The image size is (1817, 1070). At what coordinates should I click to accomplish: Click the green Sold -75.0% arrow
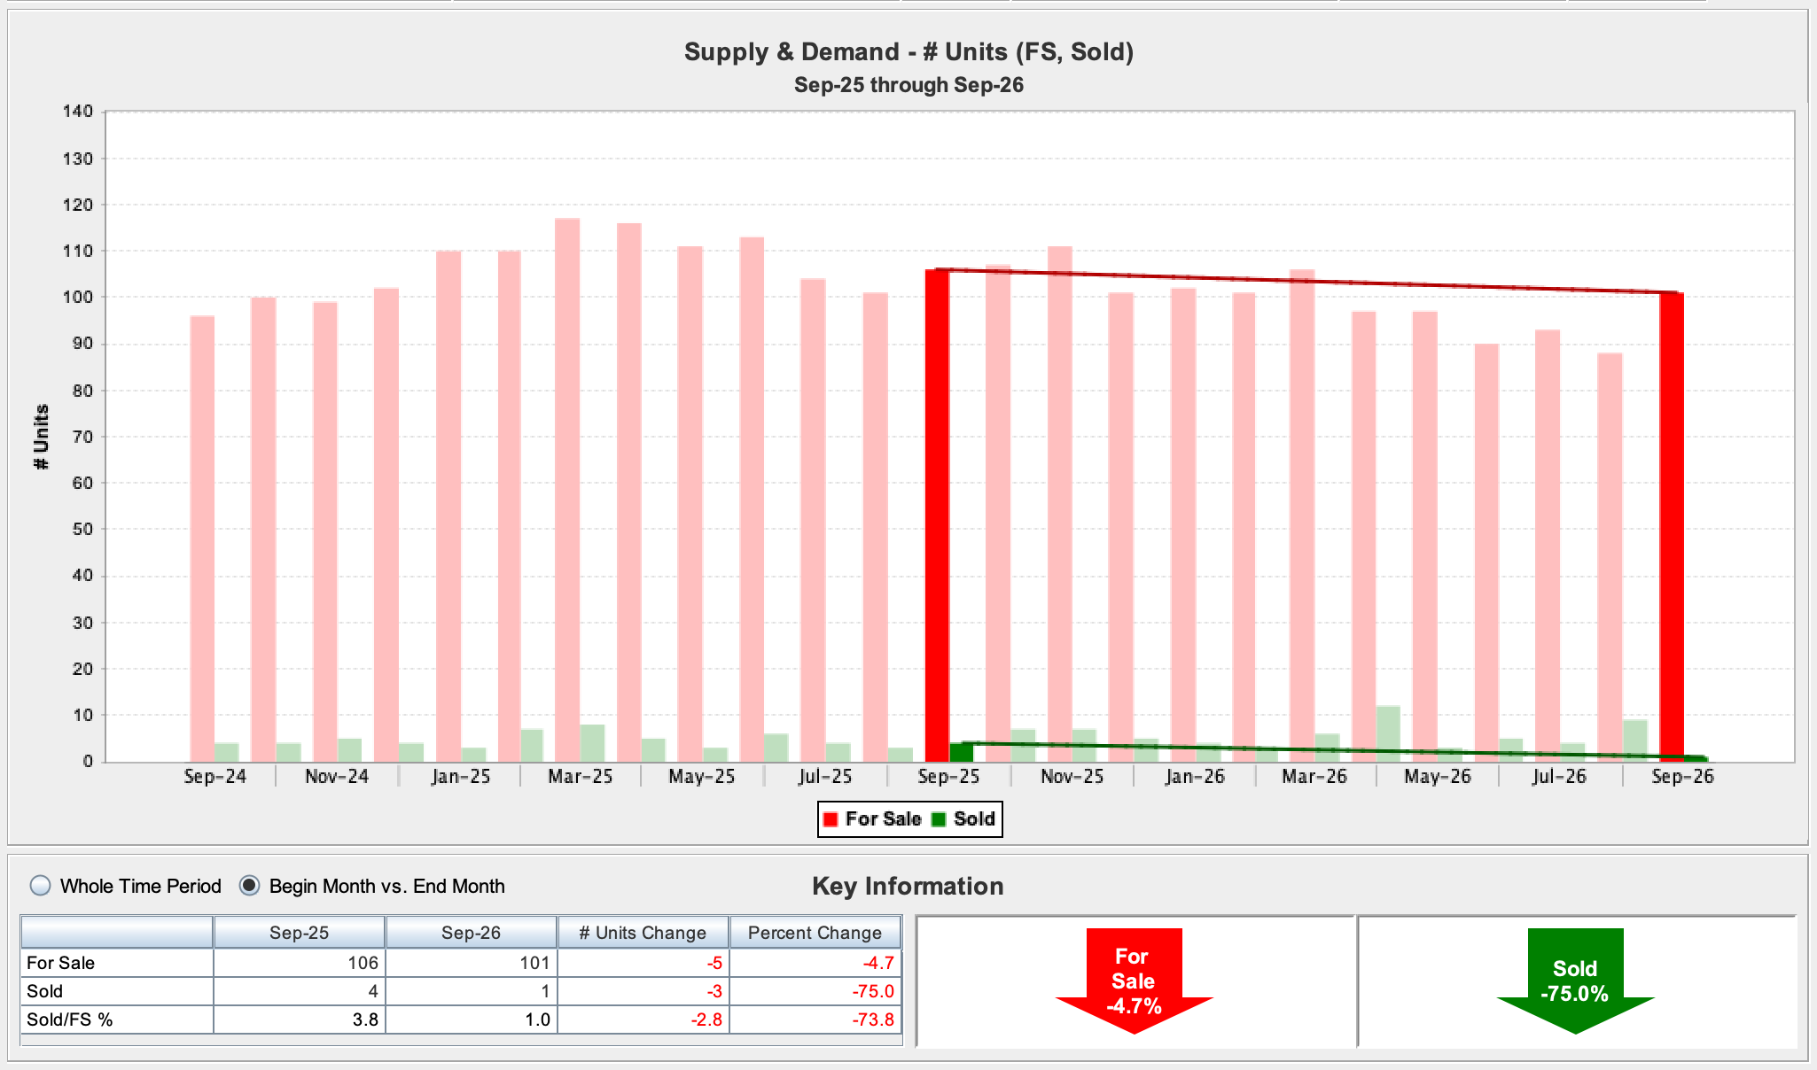click(x=1575, y=981)
